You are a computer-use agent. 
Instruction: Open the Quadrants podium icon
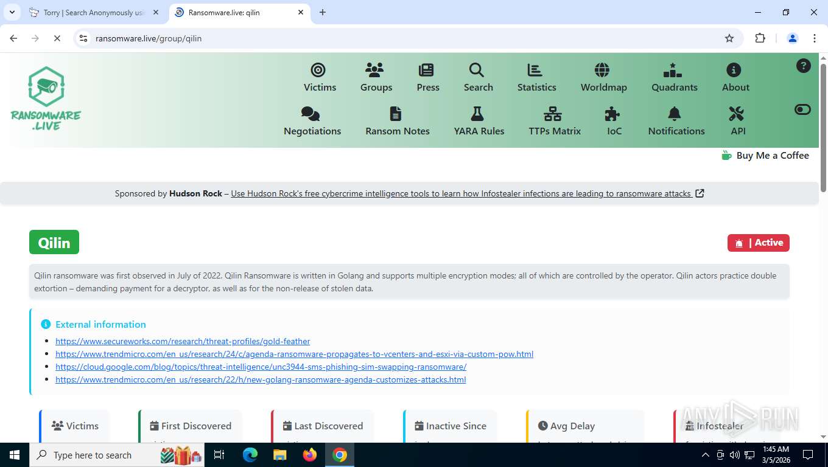673,70
